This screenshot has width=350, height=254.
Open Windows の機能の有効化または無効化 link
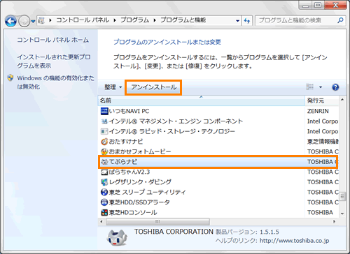55,82
